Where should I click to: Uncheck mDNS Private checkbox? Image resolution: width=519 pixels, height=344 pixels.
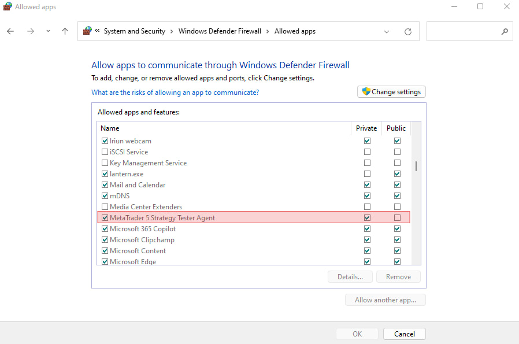point(367,195)
